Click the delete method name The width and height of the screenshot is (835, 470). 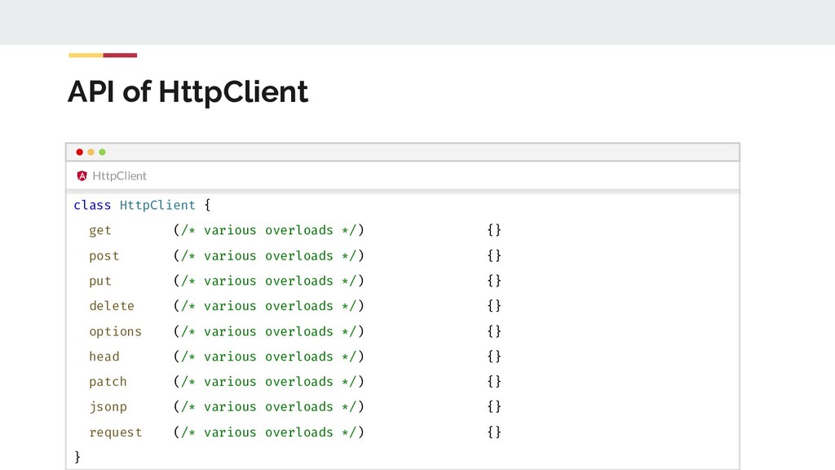(x=112, y=306)
